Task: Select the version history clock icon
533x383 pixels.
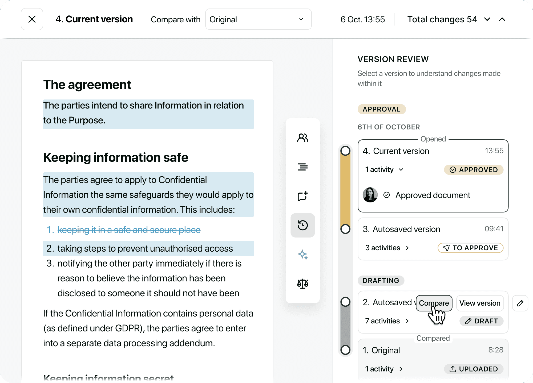Action: [302, 225]
